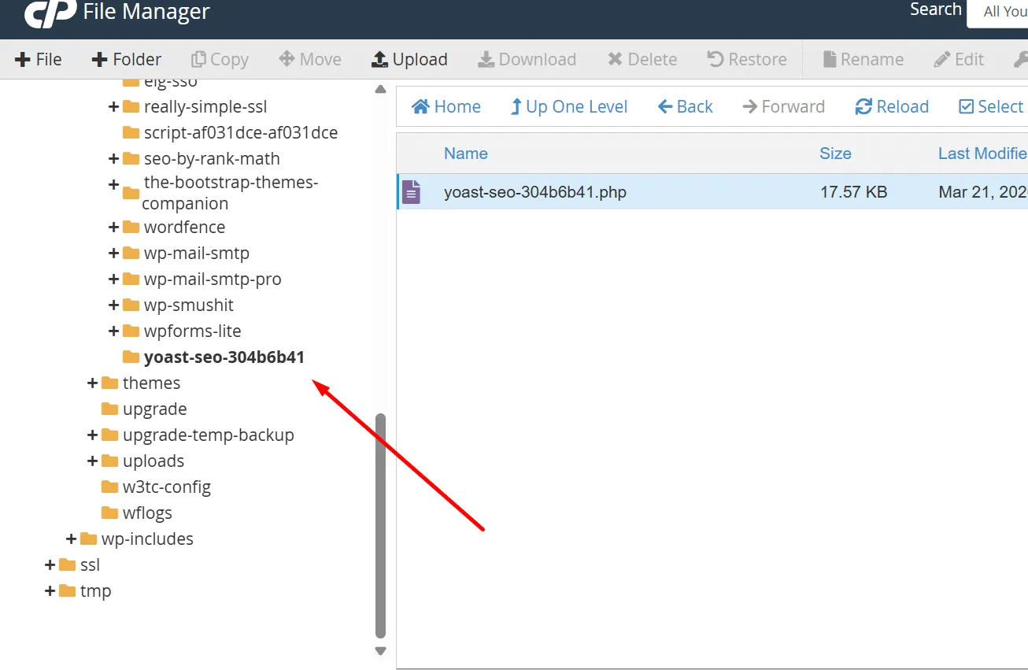Open the tmp folder label
This screenshot has height=670, width=1028.
tap(95, 590)
